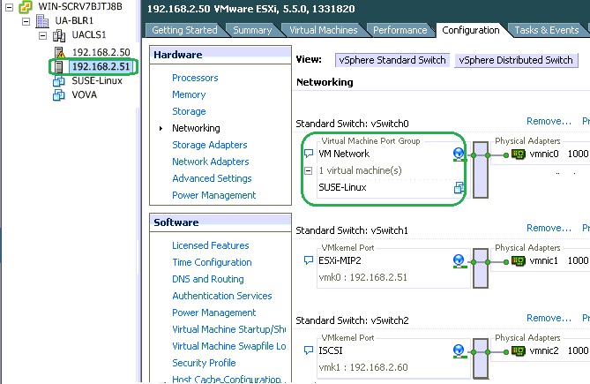Click SUSE-Linux in the port group
590x384 pixels.
click(342, 187)
